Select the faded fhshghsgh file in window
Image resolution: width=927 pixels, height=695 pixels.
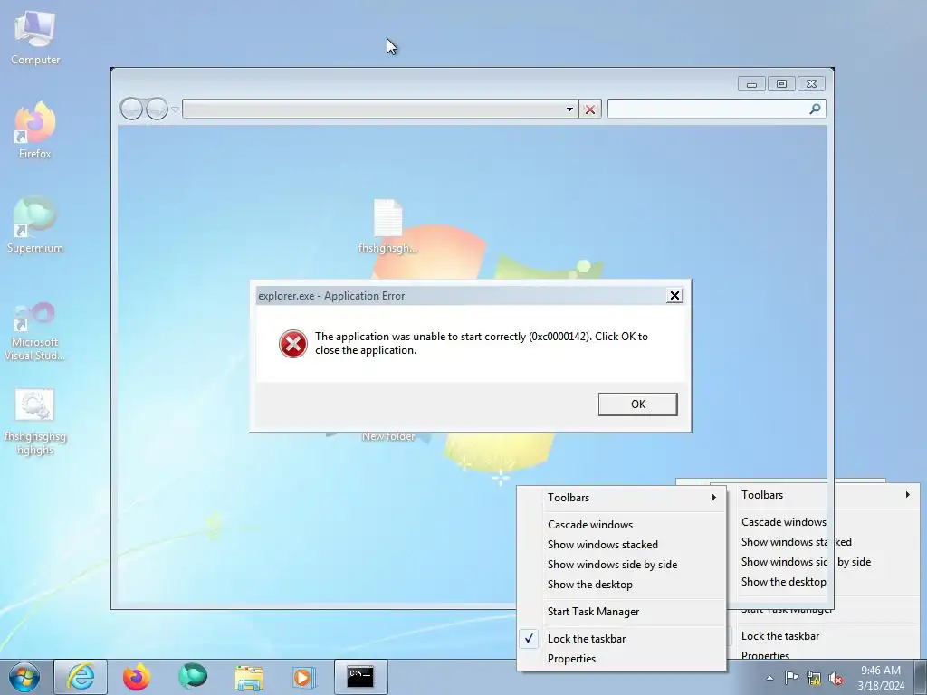pos(387,227)
